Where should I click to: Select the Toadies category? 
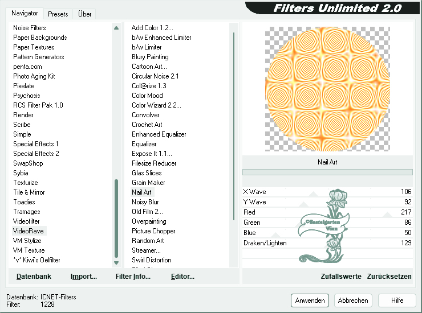tap(24, 202)
